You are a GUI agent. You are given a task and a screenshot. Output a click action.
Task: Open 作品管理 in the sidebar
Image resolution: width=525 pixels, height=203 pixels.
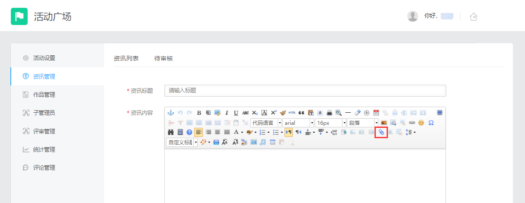[44, 95]
